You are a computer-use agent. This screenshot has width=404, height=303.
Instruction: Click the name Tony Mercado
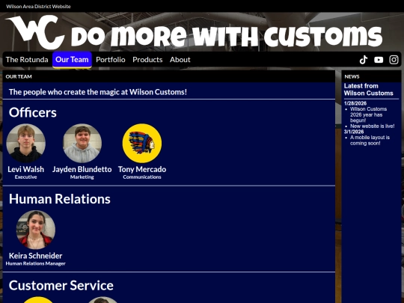tap(142, 169)
